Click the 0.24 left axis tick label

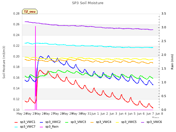click(16, 35)
